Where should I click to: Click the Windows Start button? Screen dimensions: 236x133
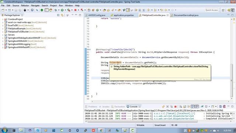click(4, 130)
